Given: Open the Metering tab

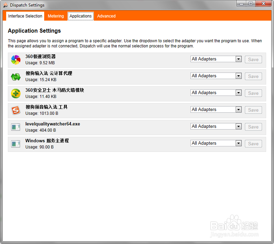Looking at the screenshot, I should coord(56,16).
